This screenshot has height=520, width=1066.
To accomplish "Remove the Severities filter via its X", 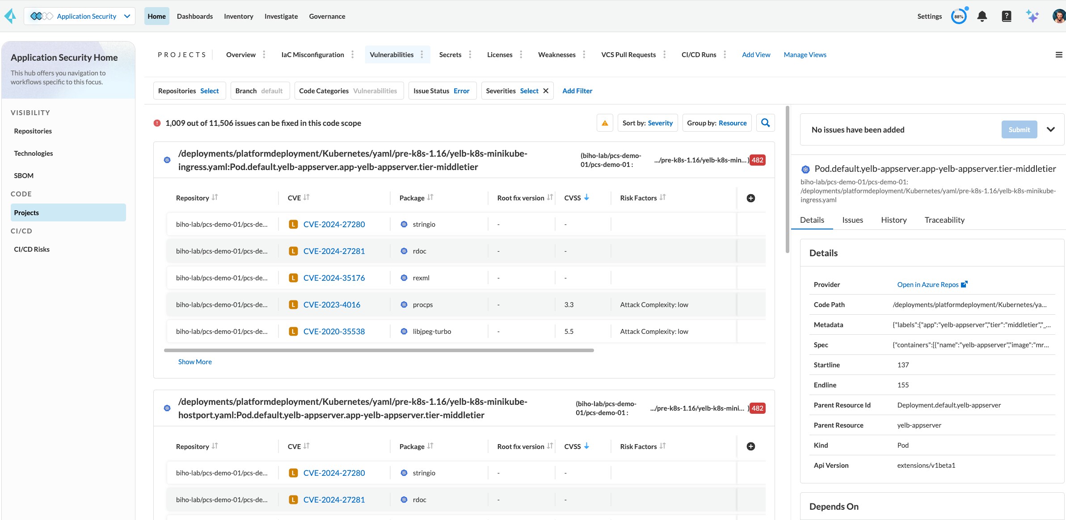I will point(546,90).
